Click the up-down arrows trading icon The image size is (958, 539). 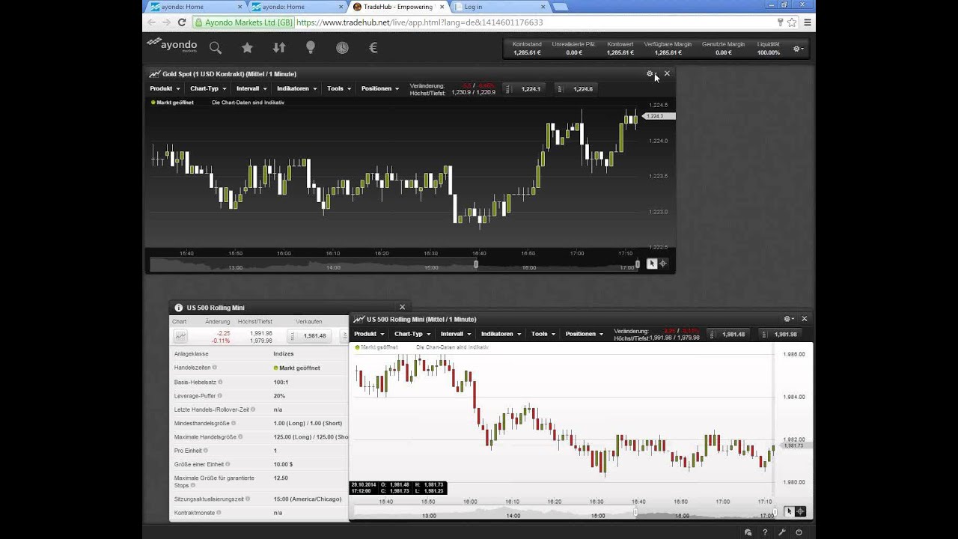(279, 48)
